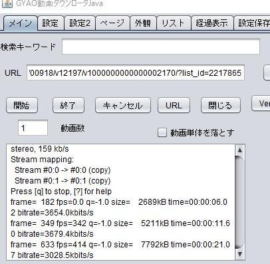The image size is (270, 264).
Task: Enable the 動画単体を落とす checkbox
Action: [162, 133]
